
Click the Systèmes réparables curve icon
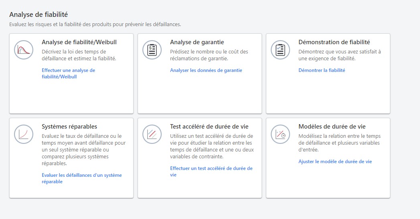pos(24,134)
